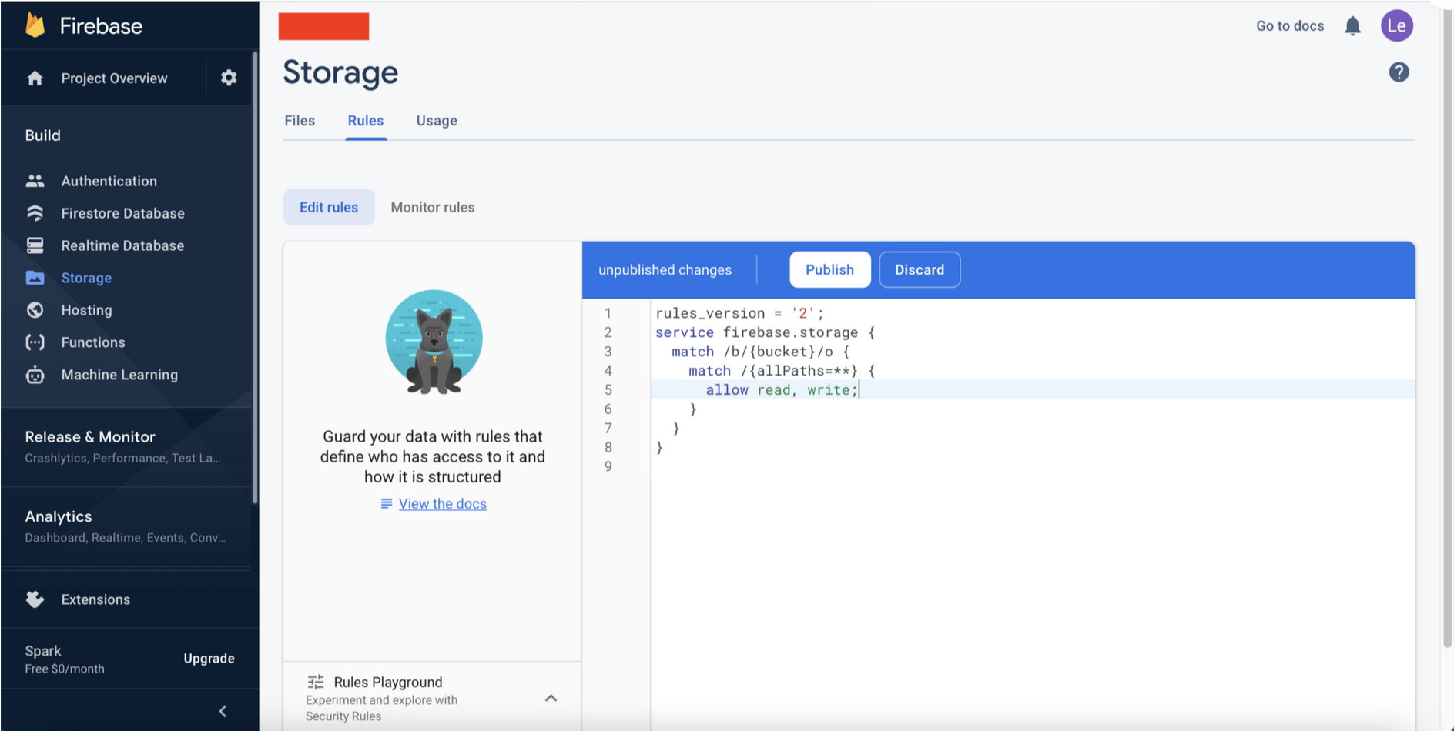
Task: Expand the Release & Monitor section
Action: 126,446
